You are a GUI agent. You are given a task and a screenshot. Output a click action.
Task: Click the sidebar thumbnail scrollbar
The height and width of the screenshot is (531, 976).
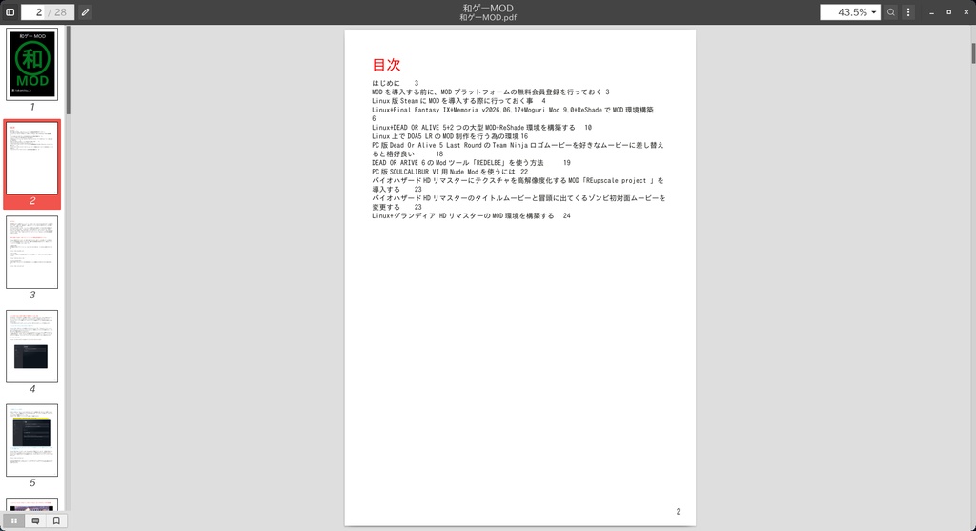tap(68, 70)
